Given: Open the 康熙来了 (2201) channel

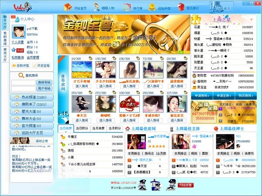Looking at the screenshot, I should [x=32, y=105].
